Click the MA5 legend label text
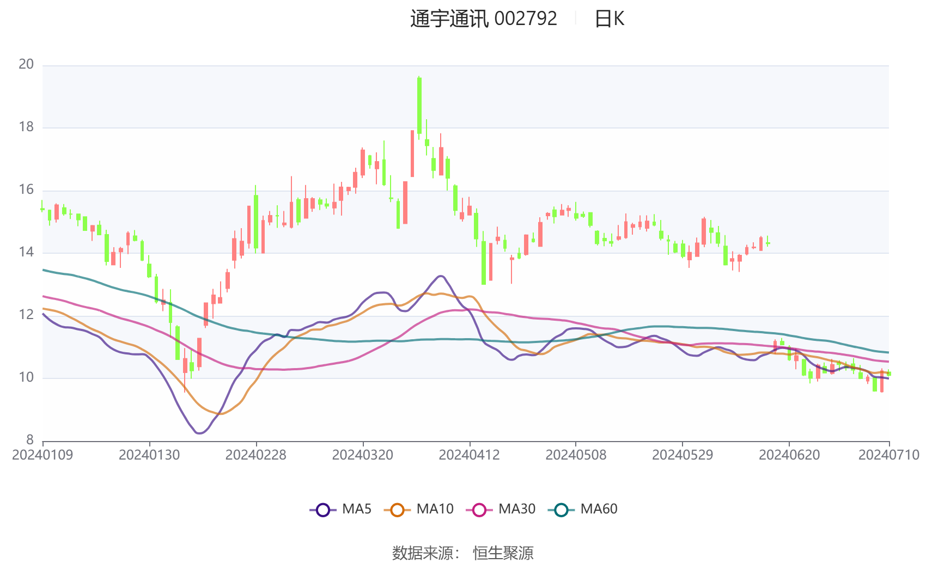Image resolution: width=926 pixels, height=563 pixels. pos(357,509)
